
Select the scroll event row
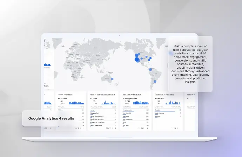coord(135,122)
